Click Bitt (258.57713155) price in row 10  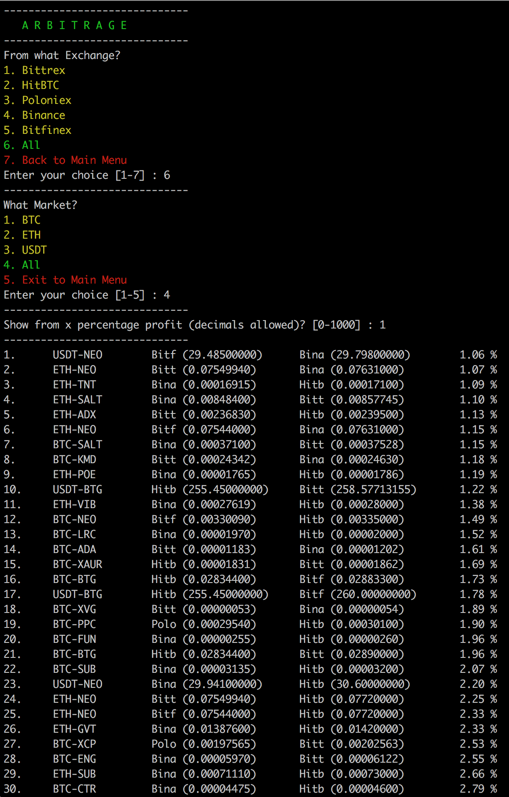(358, 490)
